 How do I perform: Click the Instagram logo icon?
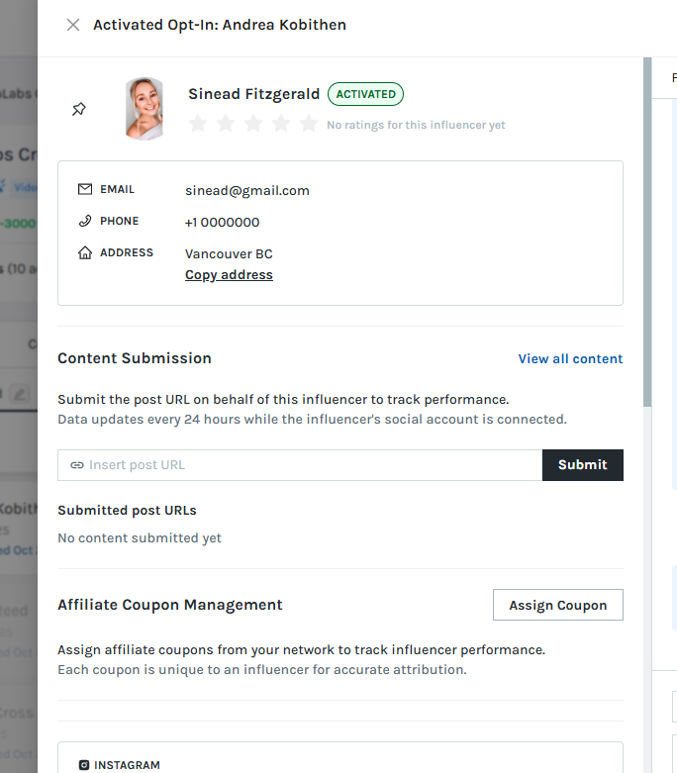[84, 765]
